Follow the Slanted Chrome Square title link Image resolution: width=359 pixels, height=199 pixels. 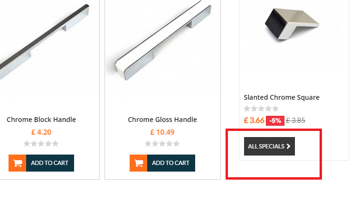tap(282, 97)
